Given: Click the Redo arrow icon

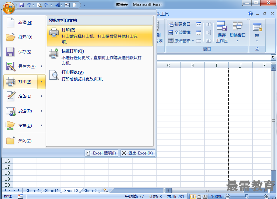Looking at the screenshot, I should tap(47, 5).
